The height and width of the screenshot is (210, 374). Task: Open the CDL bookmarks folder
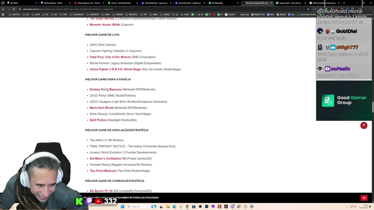[26, 15]
